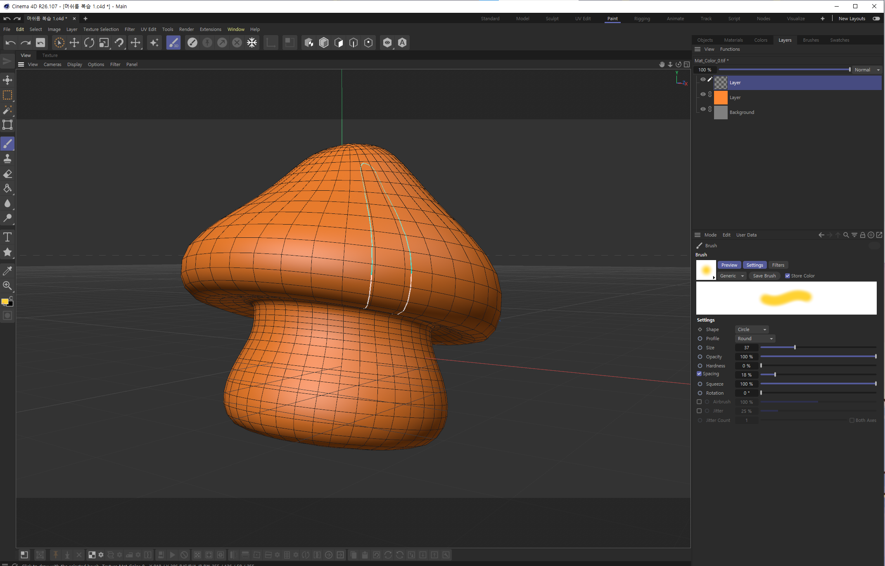This screenshot has width=885, height=566.
Task: Select the Fill tool
Action: coord(8,189)
